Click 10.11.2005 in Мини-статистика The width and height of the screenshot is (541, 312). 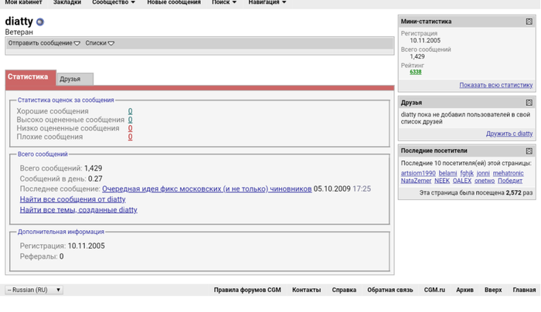(425, 40)
